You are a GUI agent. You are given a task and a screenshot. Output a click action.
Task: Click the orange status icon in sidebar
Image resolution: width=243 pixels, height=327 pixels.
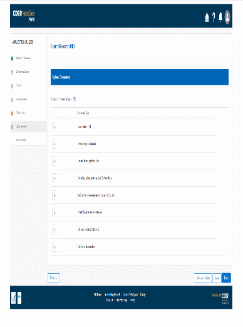point(12,114)
